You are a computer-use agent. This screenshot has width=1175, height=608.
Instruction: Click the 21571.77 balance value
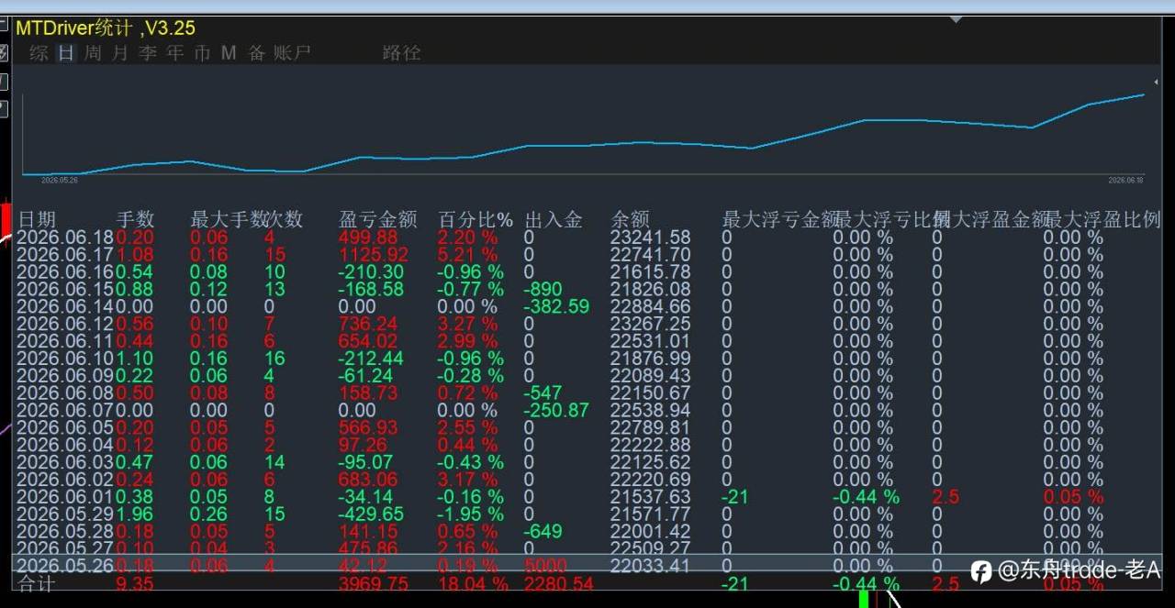(650, 514)
